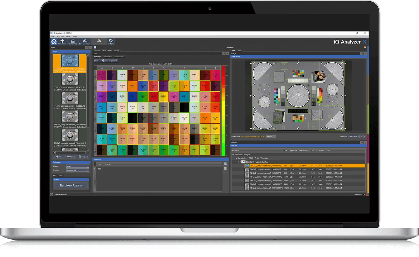Open the Help menu
Image resolution: width=419 pixels, height=257 pixels.
coord(75,36)
